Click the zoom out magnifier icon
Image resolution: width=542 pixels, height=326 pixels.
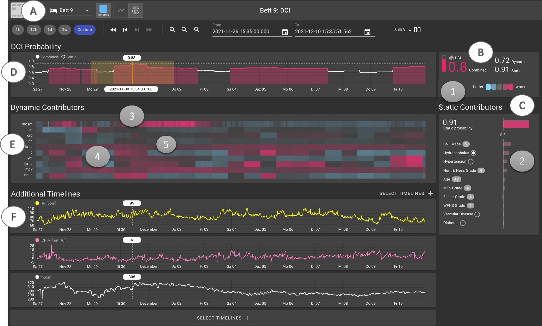pyautogui.click(x=184, y=30)
